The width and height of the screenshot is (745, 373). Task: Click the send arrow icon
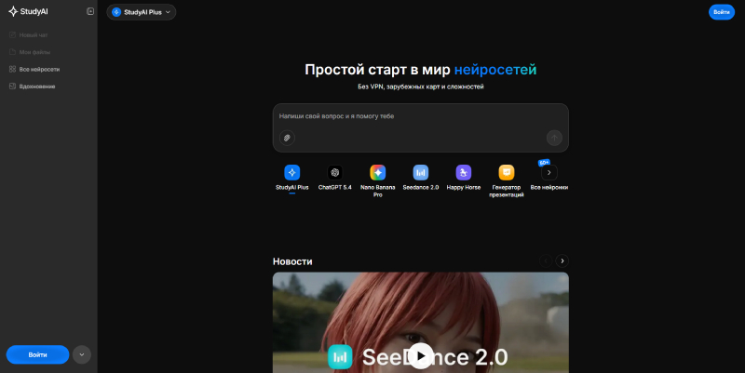coord(554,138)
